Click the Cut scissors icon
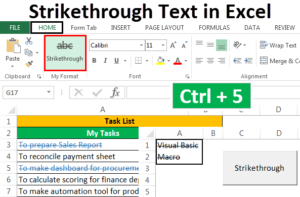This screenshot has width=300, height=197. click(x=29, y=41)
